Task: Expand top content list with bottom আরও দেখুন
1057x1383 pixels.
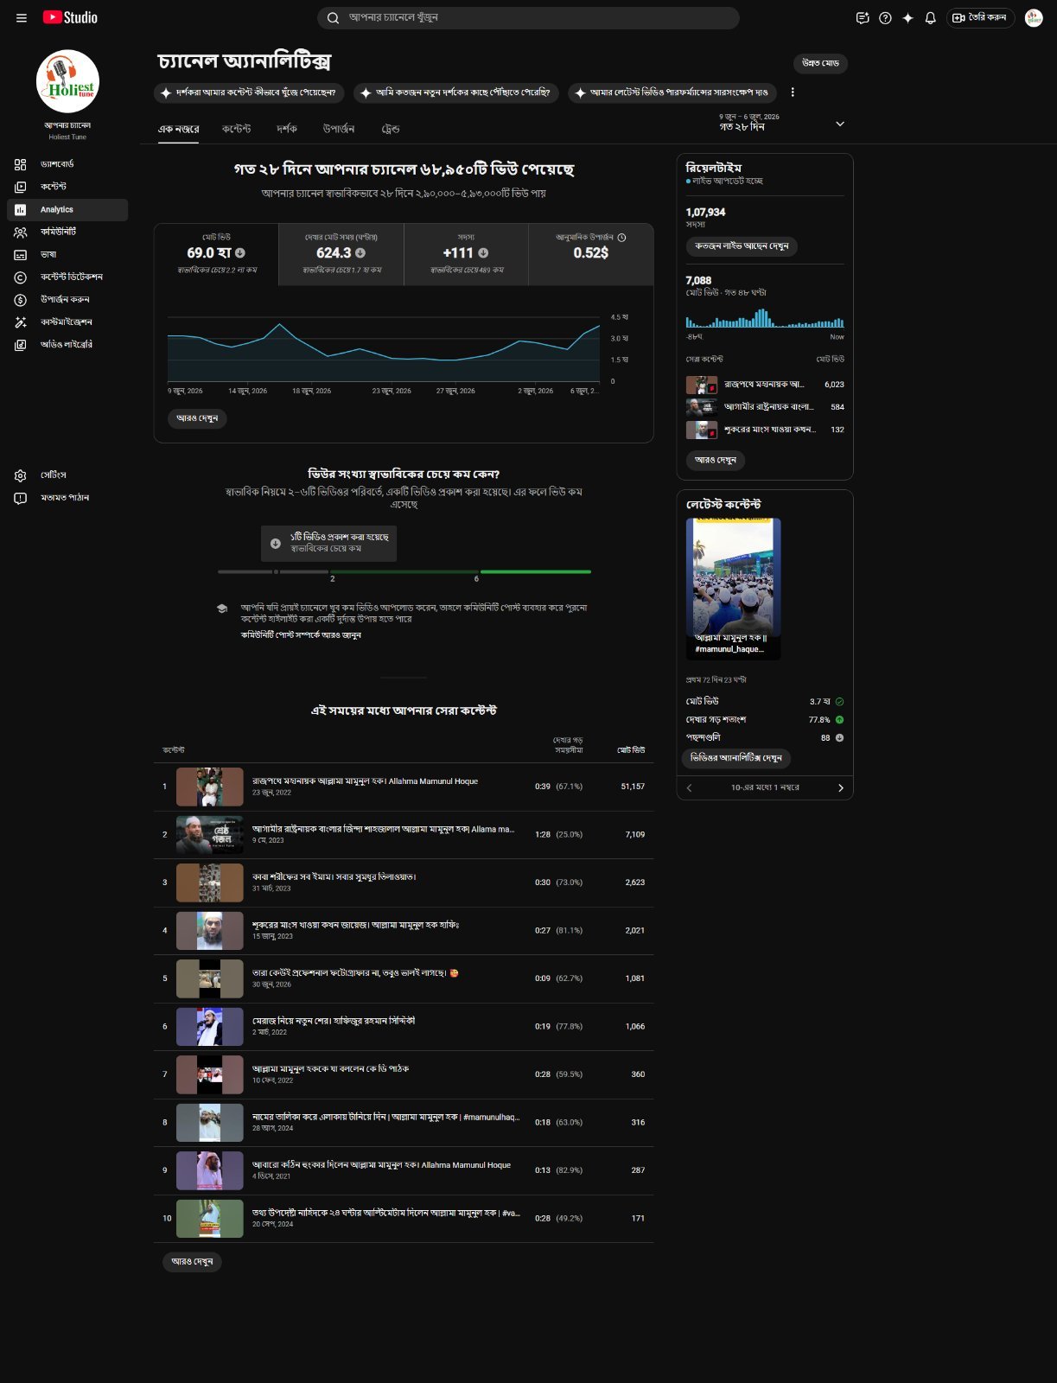Action: [x=192, y=1262]
